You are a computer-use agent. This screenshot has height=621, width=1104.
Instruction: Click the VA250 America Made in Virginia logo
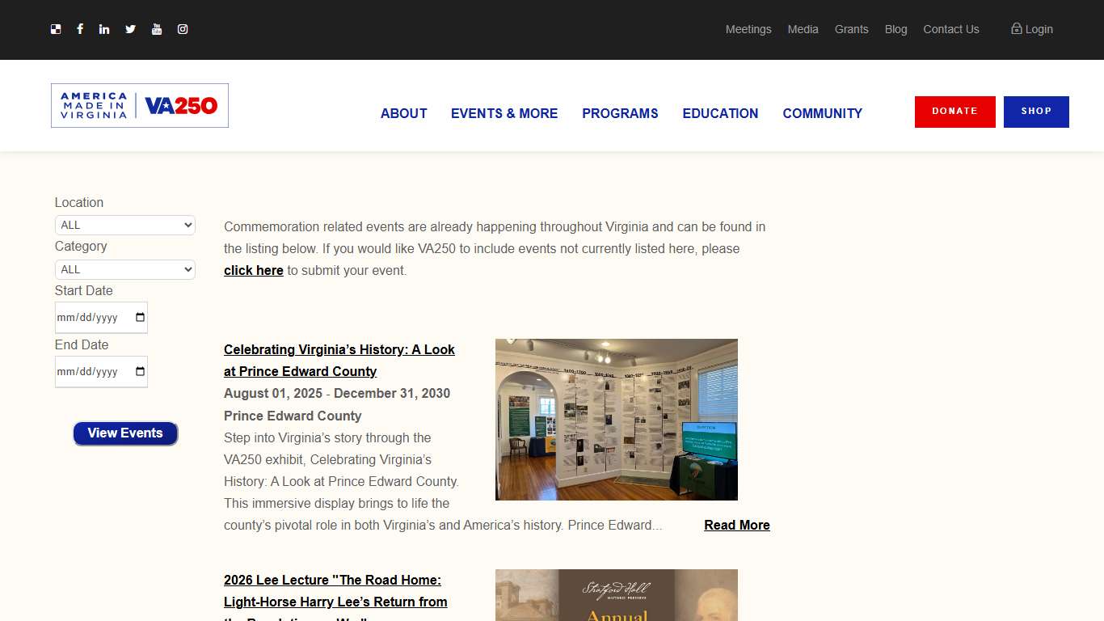click(x=139, y=105)
